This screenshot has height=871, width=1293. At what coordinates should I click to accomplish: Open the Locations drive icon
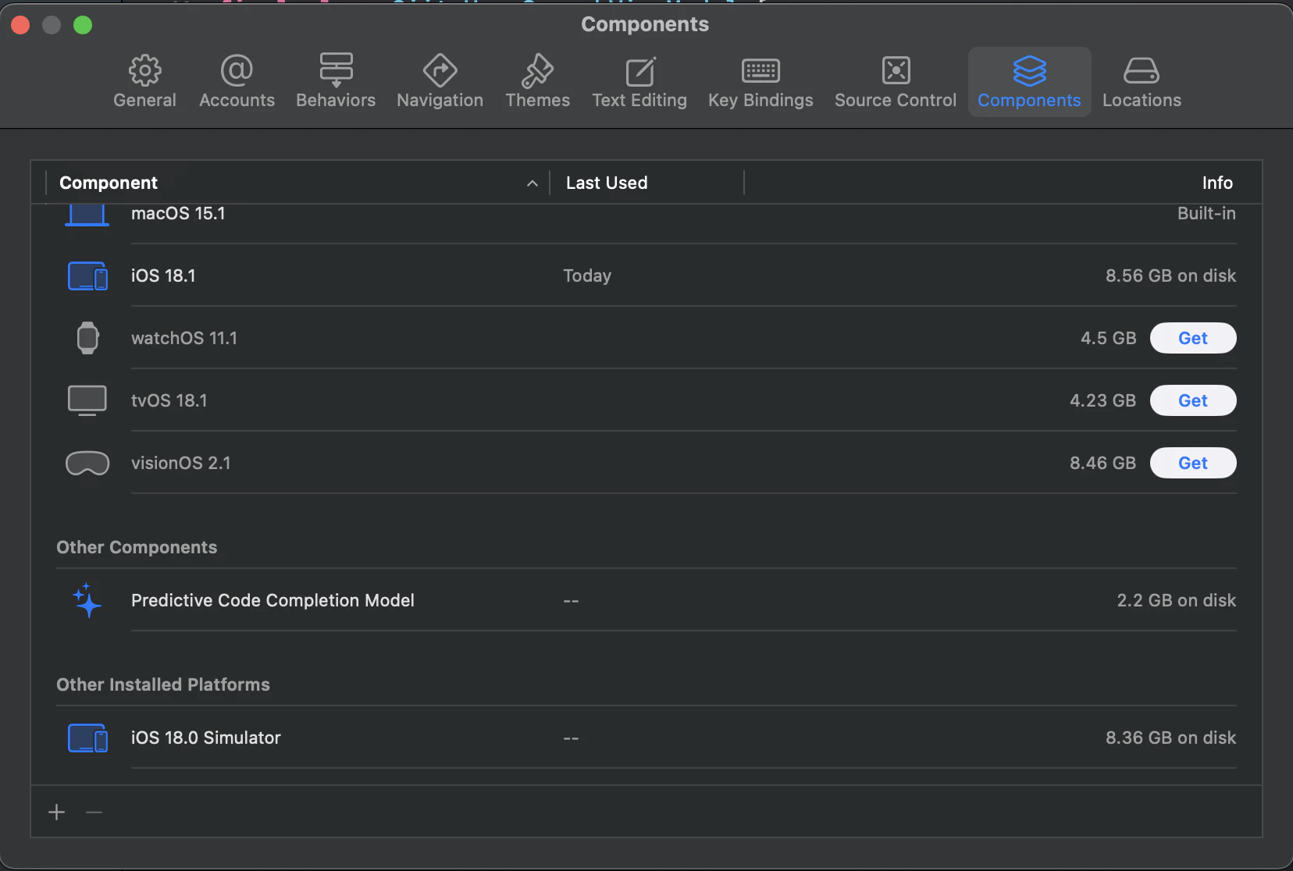[1142, 71]
